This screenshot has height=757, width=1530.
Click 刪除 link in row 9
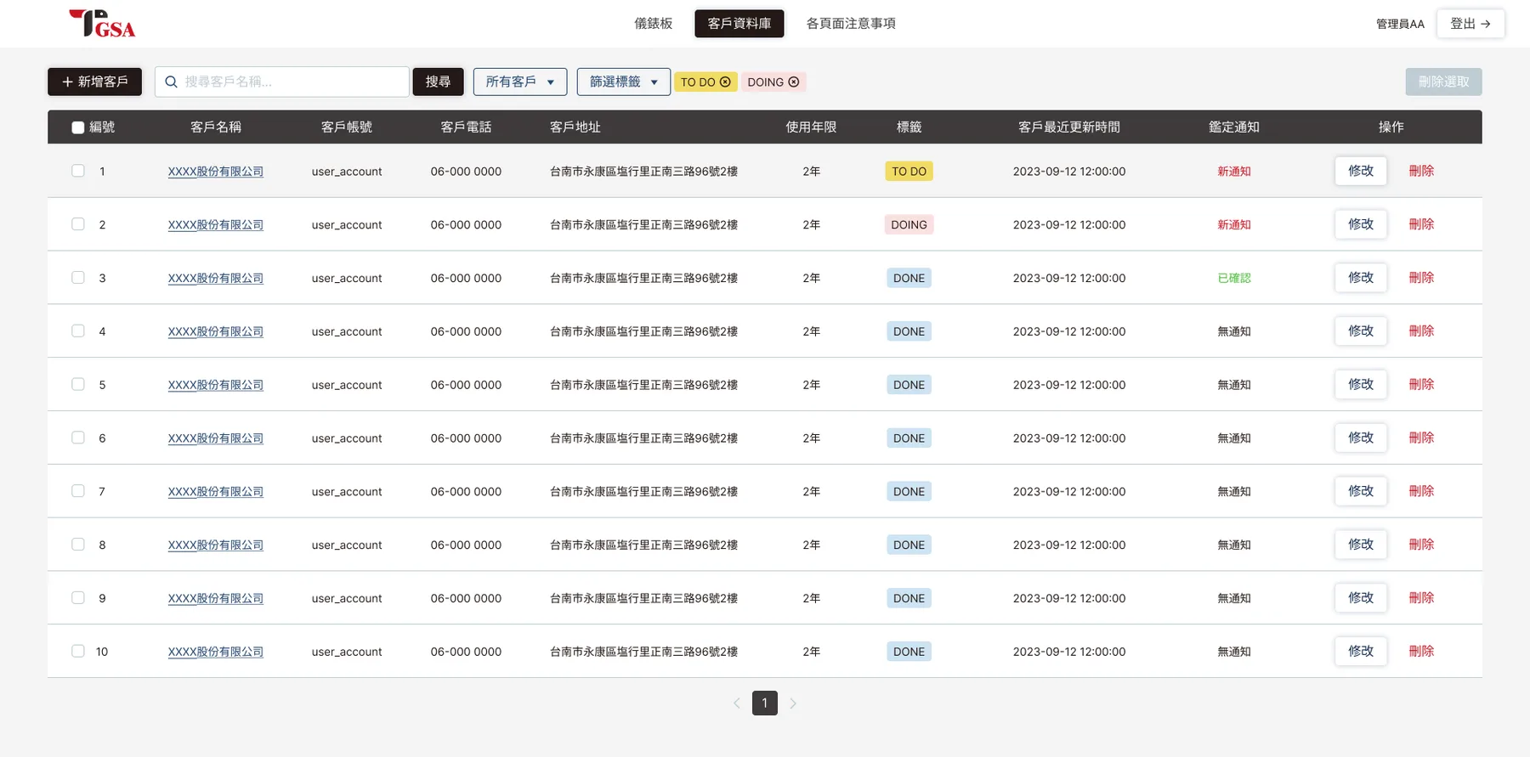[x=1421, y=597]
